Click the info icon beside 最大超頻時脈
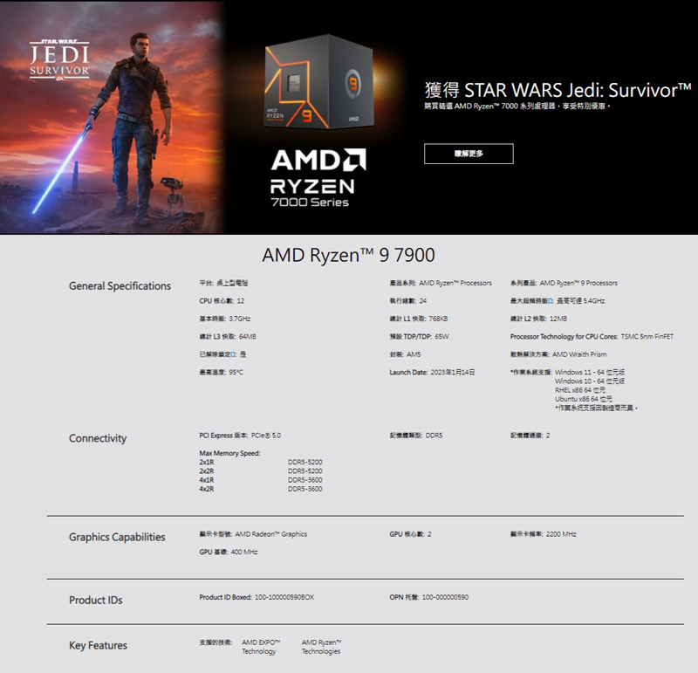Image resolution: width=698 pixels, height=673 pixels. coord(551,301)
